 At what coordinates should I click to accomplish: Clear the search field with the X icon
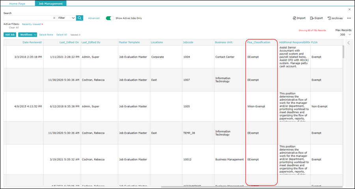click(x=54, y=18)
